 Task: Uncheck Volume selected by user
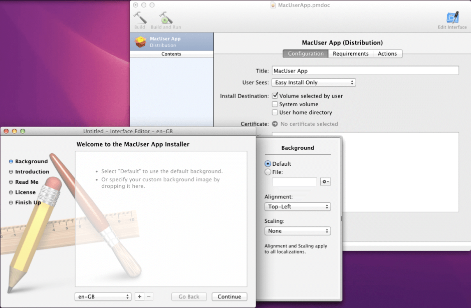pos(276,95)
